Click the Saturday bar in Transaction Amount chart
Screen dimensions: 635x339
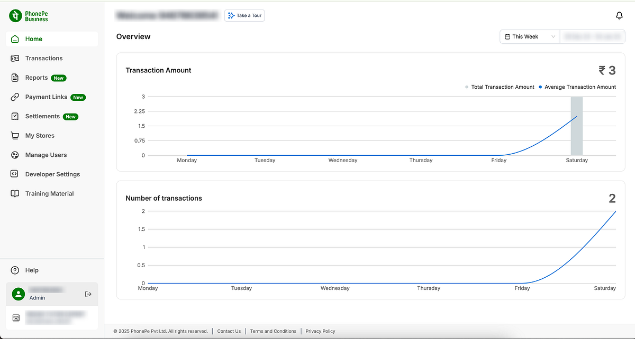coord(577,126)
